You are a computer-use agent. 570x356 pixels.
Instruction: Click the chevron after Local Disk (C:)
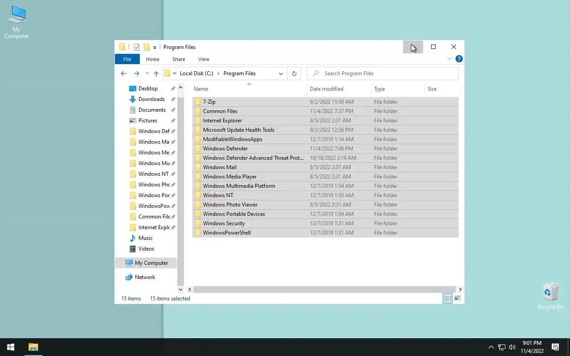[x=218, y=73]
